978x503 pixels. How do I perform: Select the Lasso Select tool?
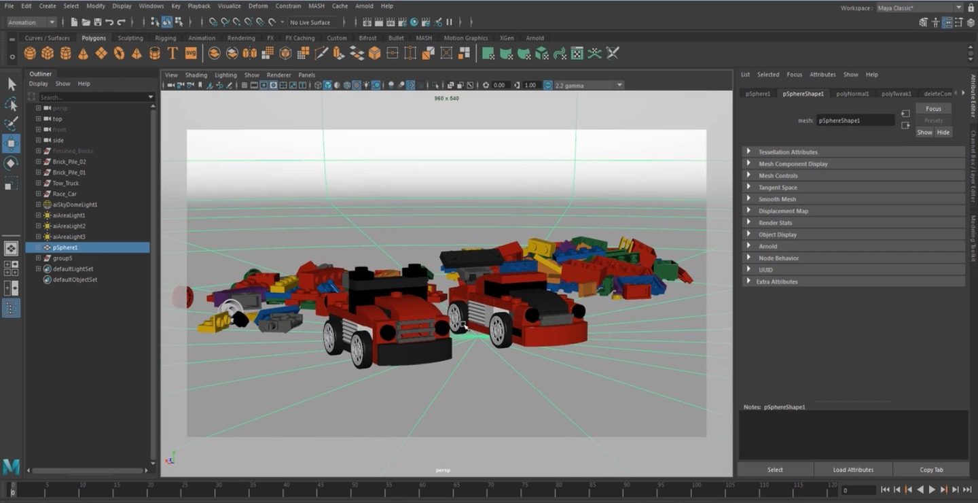point(12,104)
